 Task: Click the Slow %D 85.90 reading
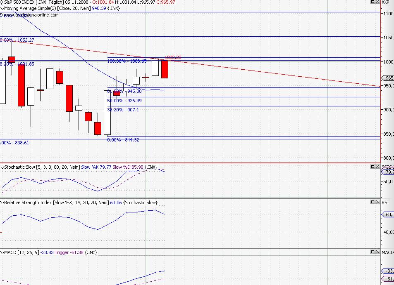(x=128, y=167)
